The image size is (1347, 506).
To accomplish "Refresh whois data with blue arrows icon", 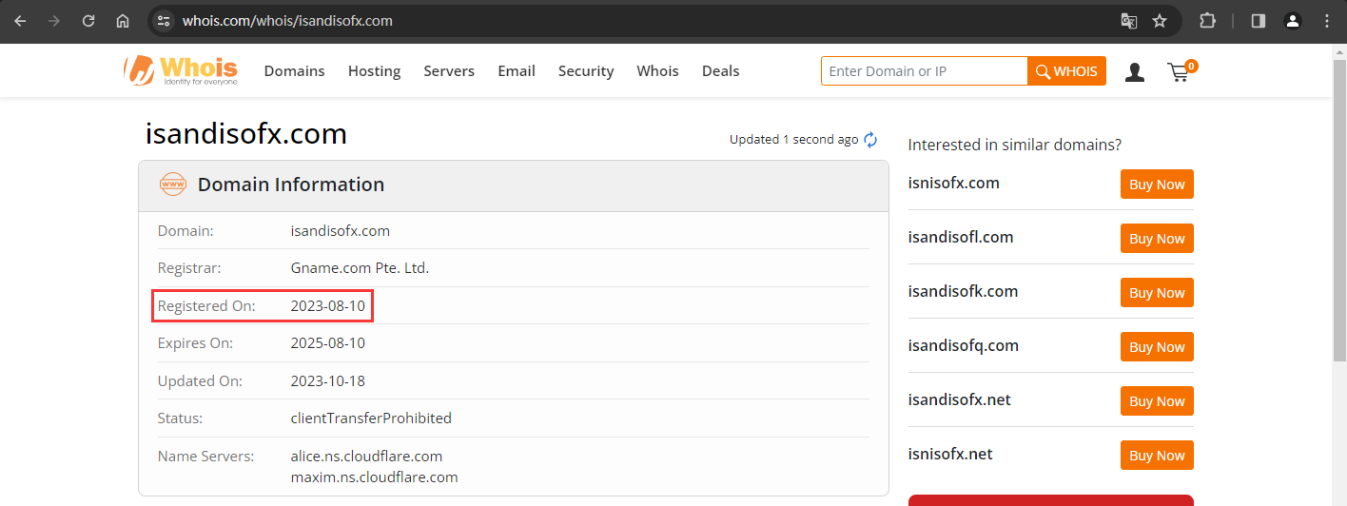I will point(870,140).
